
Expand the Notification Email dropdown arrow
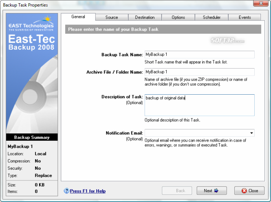point(251,133)
